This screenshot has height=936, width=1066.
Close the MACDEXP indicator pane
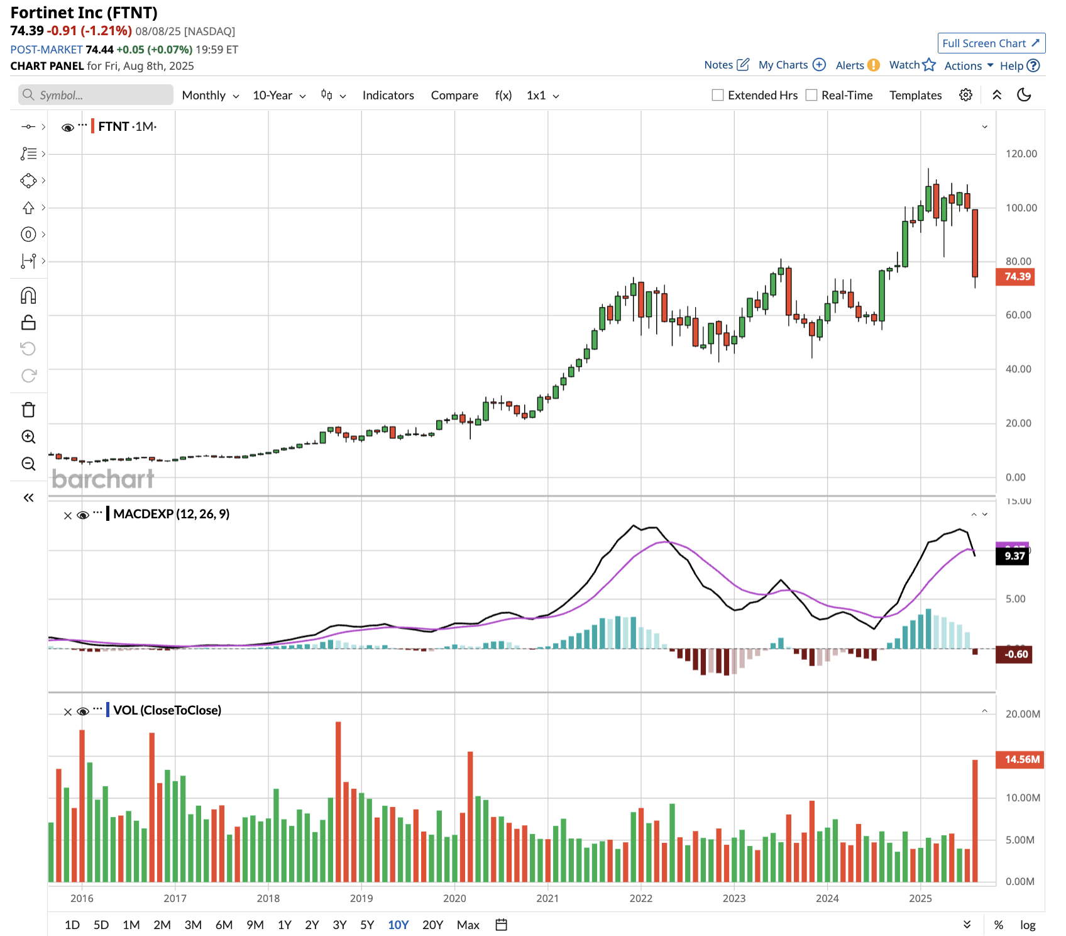click(x=68, y=516)
